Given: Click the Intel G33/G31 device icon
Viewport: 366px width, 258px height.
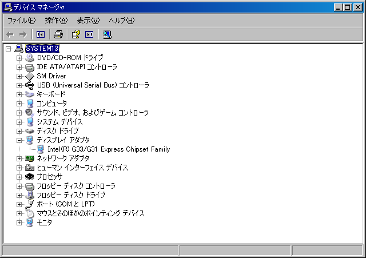Looking at the screenshot, I should tap(41, 149).
